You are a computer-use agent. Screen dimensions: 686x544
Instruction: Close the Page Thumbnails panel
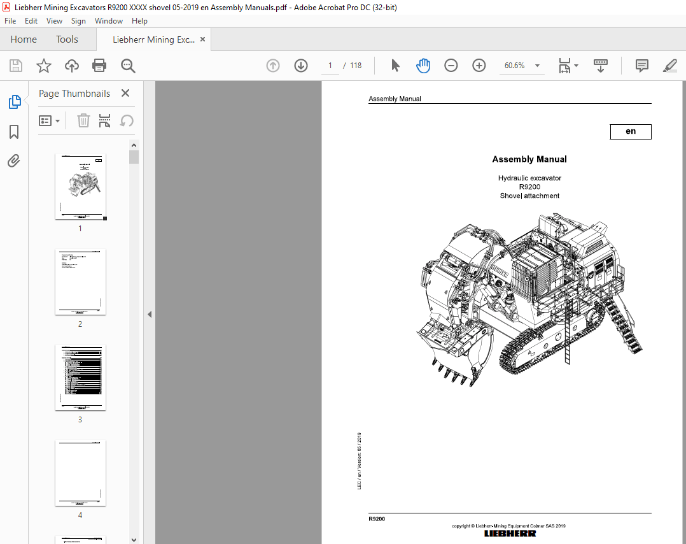125,93
